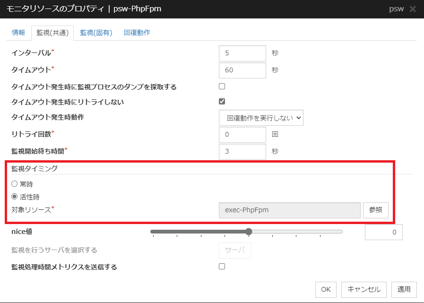The height and width of the screenshot is (303, 424).
Task: Click the nice値 slider handle
Action: [x=249, y=232]
